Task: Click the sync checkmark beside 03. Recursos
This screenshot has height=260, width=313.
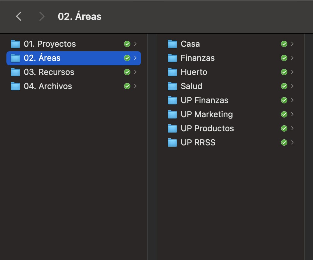Action: (x=127, y=72)
